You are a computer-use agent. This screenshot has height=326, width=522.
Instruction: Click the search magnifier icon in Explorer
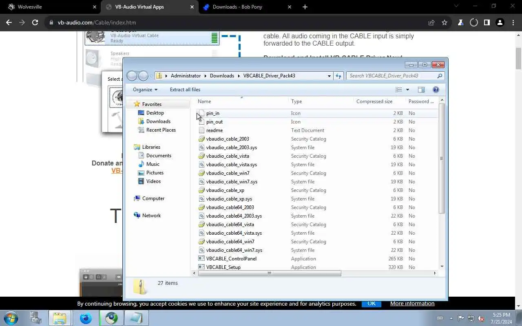point(440,76)
